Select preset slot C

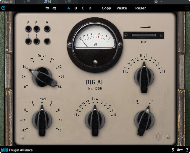click(83, 8)
